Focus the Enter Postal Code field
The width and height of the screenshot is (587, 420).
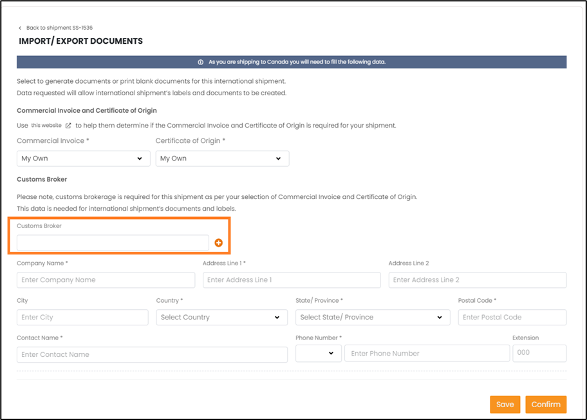click(512, 318)
